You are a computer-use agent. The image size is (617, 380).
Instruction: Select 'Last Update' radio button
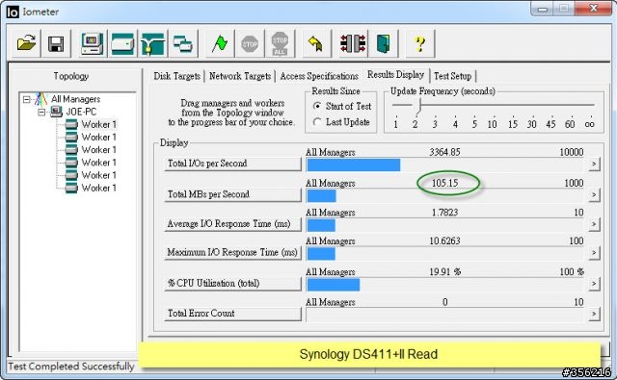coord(317,122)
